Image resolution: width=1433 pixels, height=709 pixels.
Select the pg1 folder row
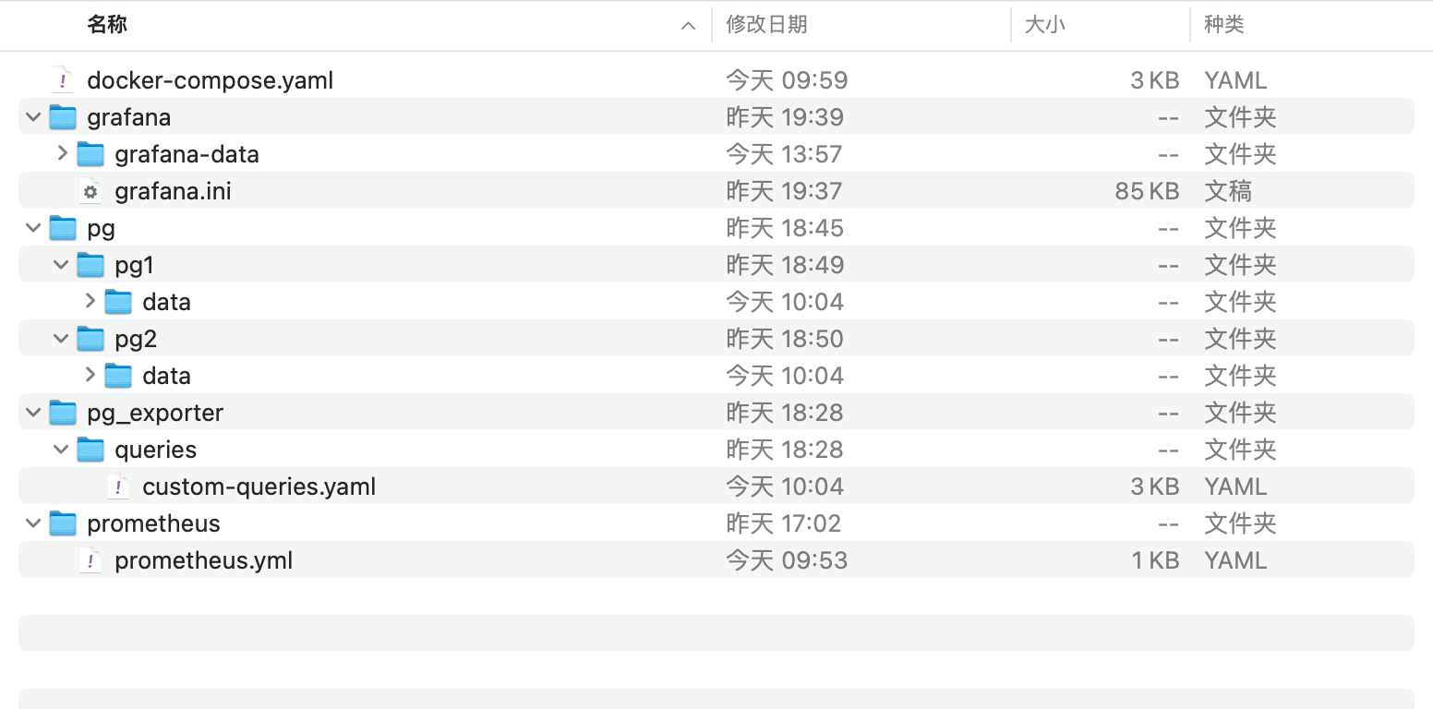click(716, 265)
